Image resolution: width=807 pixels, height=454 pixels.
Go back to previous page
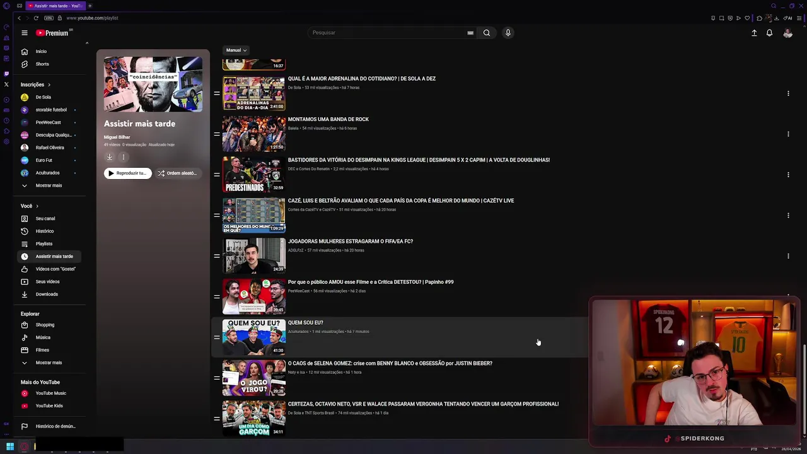19,18
